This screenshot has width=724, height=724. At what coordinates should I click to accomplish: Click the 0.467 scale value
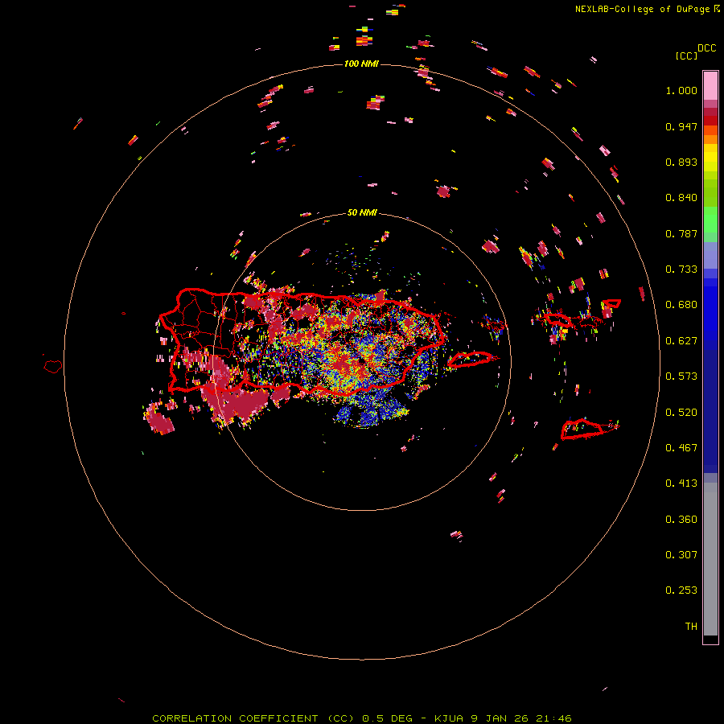pyautogui.click(x=681, y=448)
